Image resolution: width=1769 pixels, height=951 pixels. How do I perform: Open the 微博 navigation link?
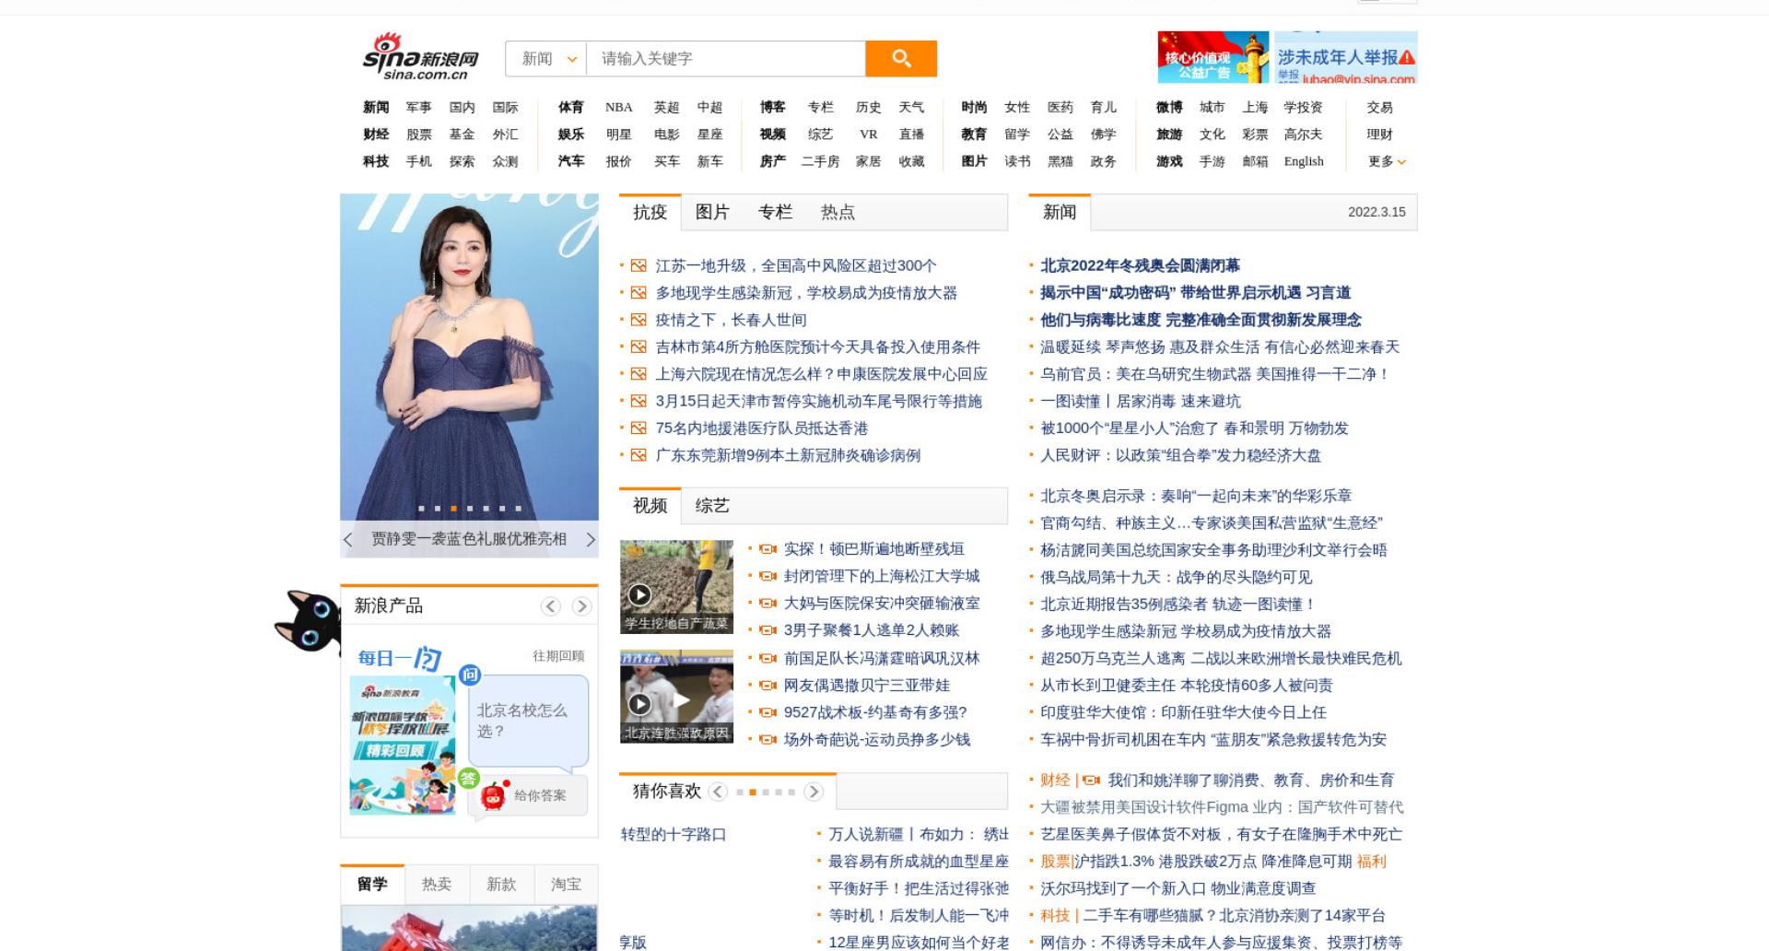pyautogui.click(x=1169, y=108)
